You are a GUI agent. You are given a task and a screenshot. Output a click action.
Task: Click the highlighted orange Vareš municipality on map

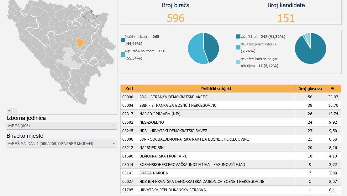click(80, 42)
